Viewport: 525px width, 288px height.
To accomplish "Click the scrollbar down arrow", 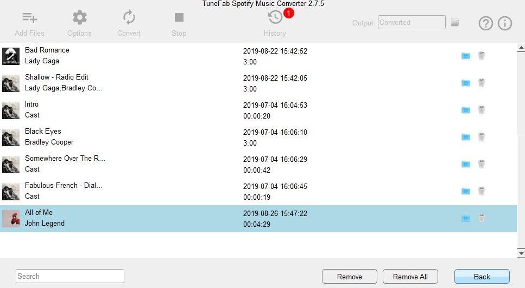I will coord(521,254).
